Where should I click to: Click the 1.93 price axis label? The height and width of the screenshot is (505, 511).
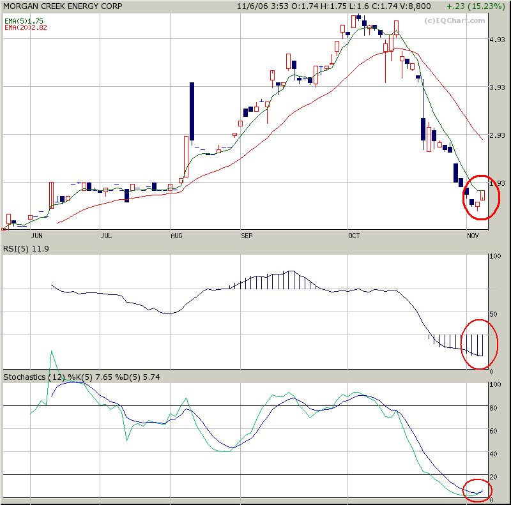point(497,183)
